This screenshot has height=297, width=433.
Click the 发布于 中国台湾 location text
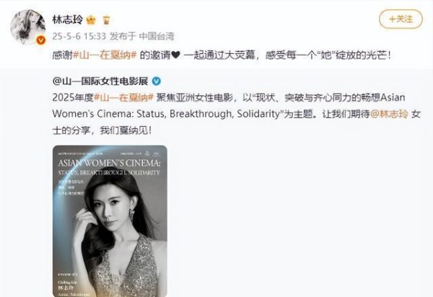click(x=142, y=36)
